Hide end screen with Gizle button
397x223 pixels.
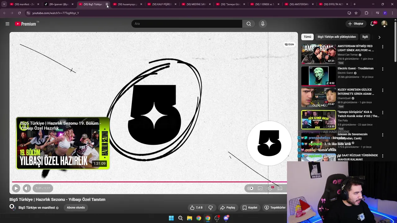point(289,44)
